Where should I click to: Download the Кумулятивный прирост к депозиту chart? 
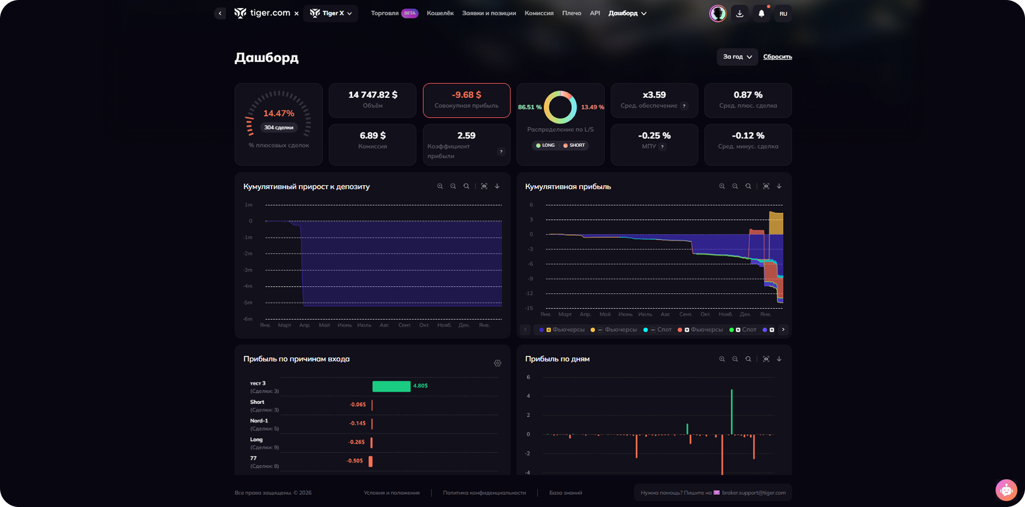click(x=497, y=186)
